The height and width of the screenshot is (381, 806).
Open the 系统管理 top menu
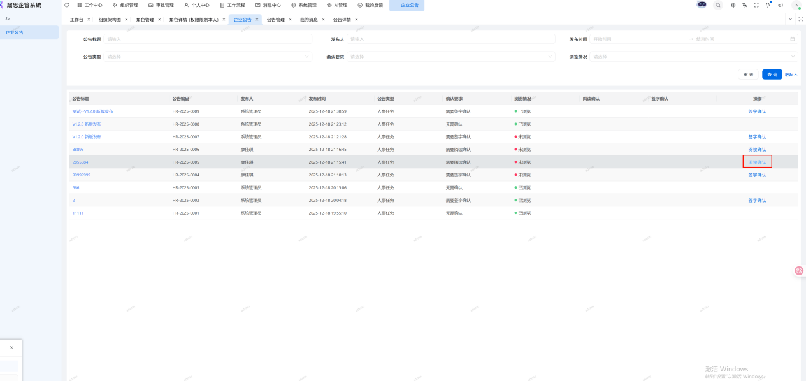[304, 5]
